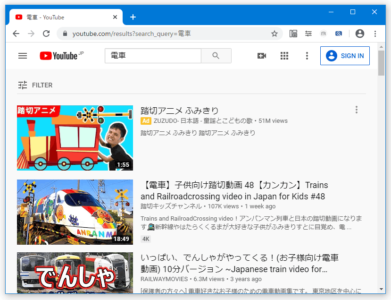Screen dimensions: 391x300
Task: Click the search magnifier button
Action: [x=216, y=56]
